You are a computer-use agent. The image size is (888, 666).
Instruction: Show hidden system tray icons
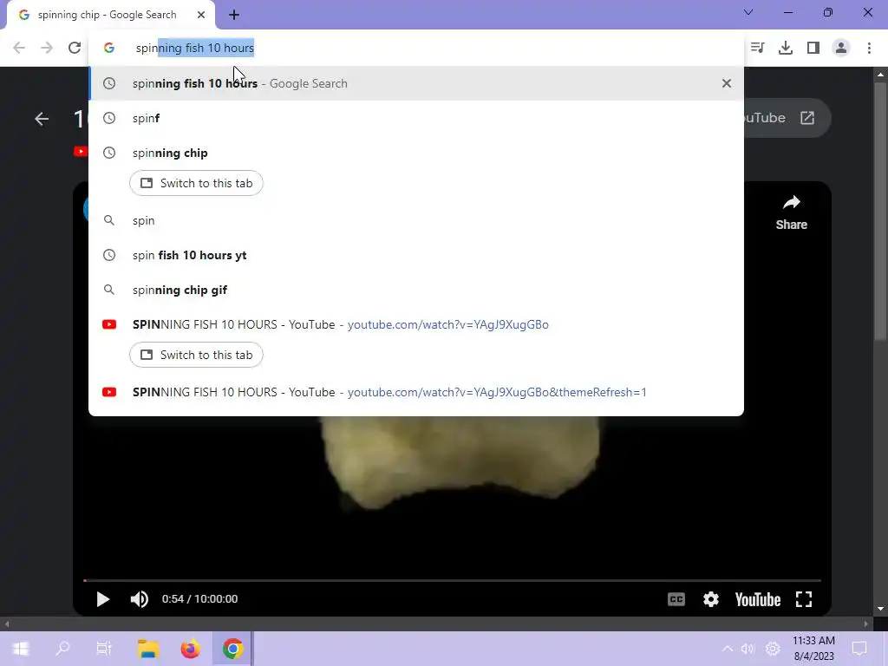coord(728,649)
